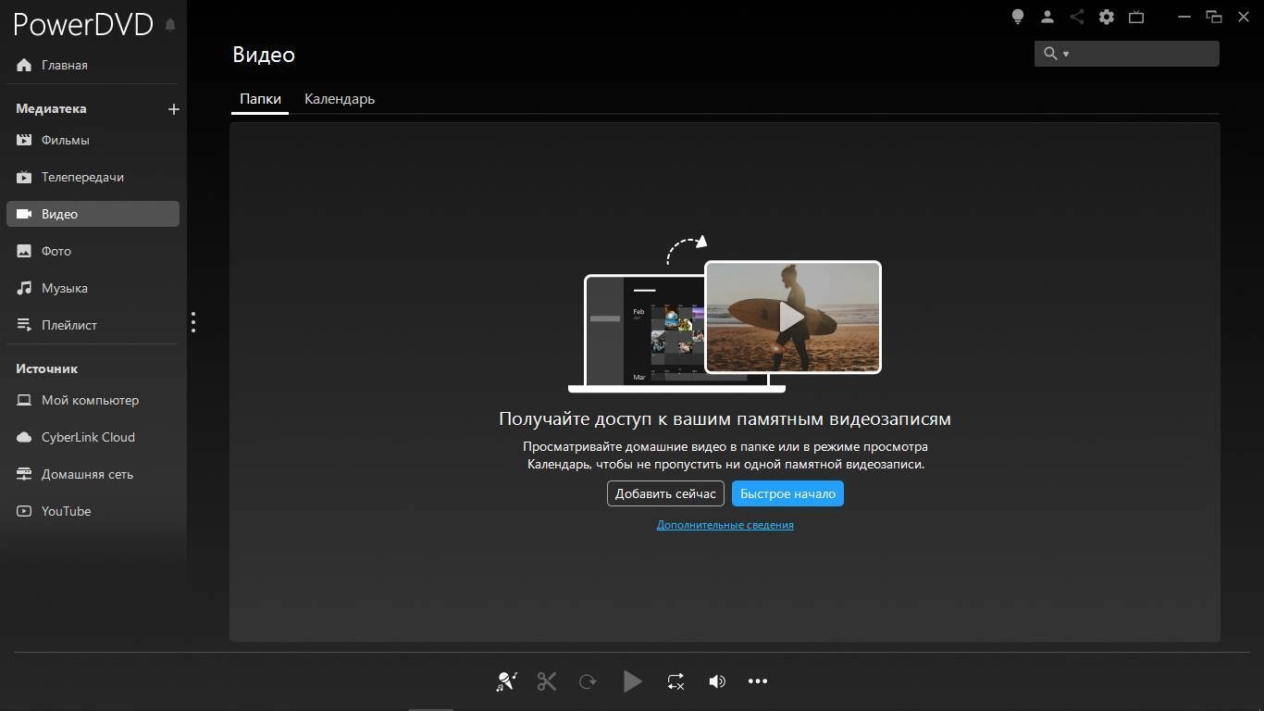
Task: Open the more options ellipsis menu
Action: point(758,681)
